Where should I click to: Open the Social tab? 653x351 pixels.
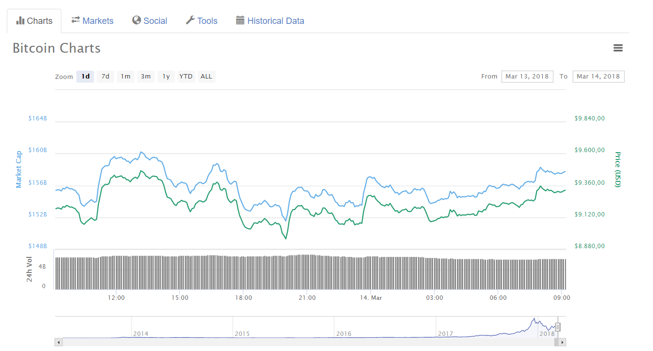149,21
